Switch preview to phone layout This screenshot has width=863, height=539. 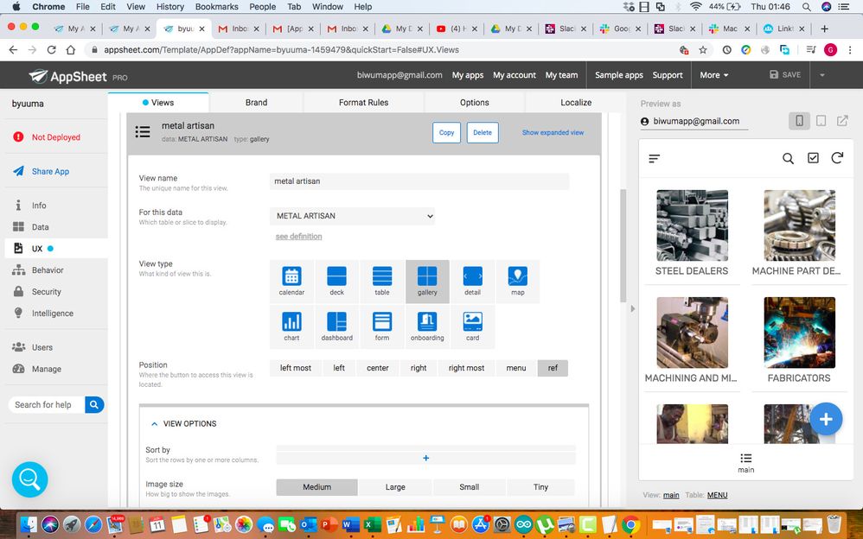point(799,121)
